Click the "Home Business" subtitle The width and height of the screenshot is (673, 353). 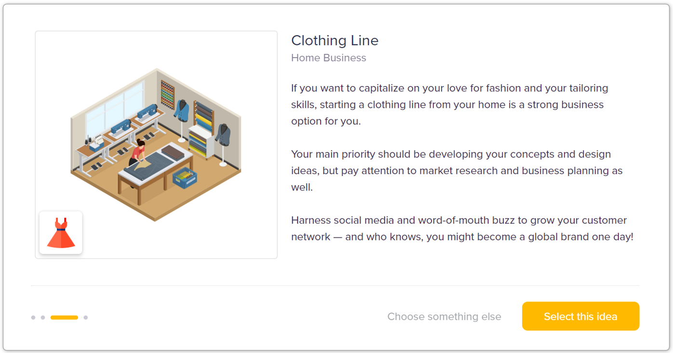click(329, 58)
